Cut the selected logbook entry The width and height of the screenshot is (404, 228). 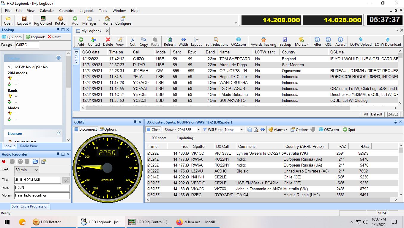click(x=132, y=42)
